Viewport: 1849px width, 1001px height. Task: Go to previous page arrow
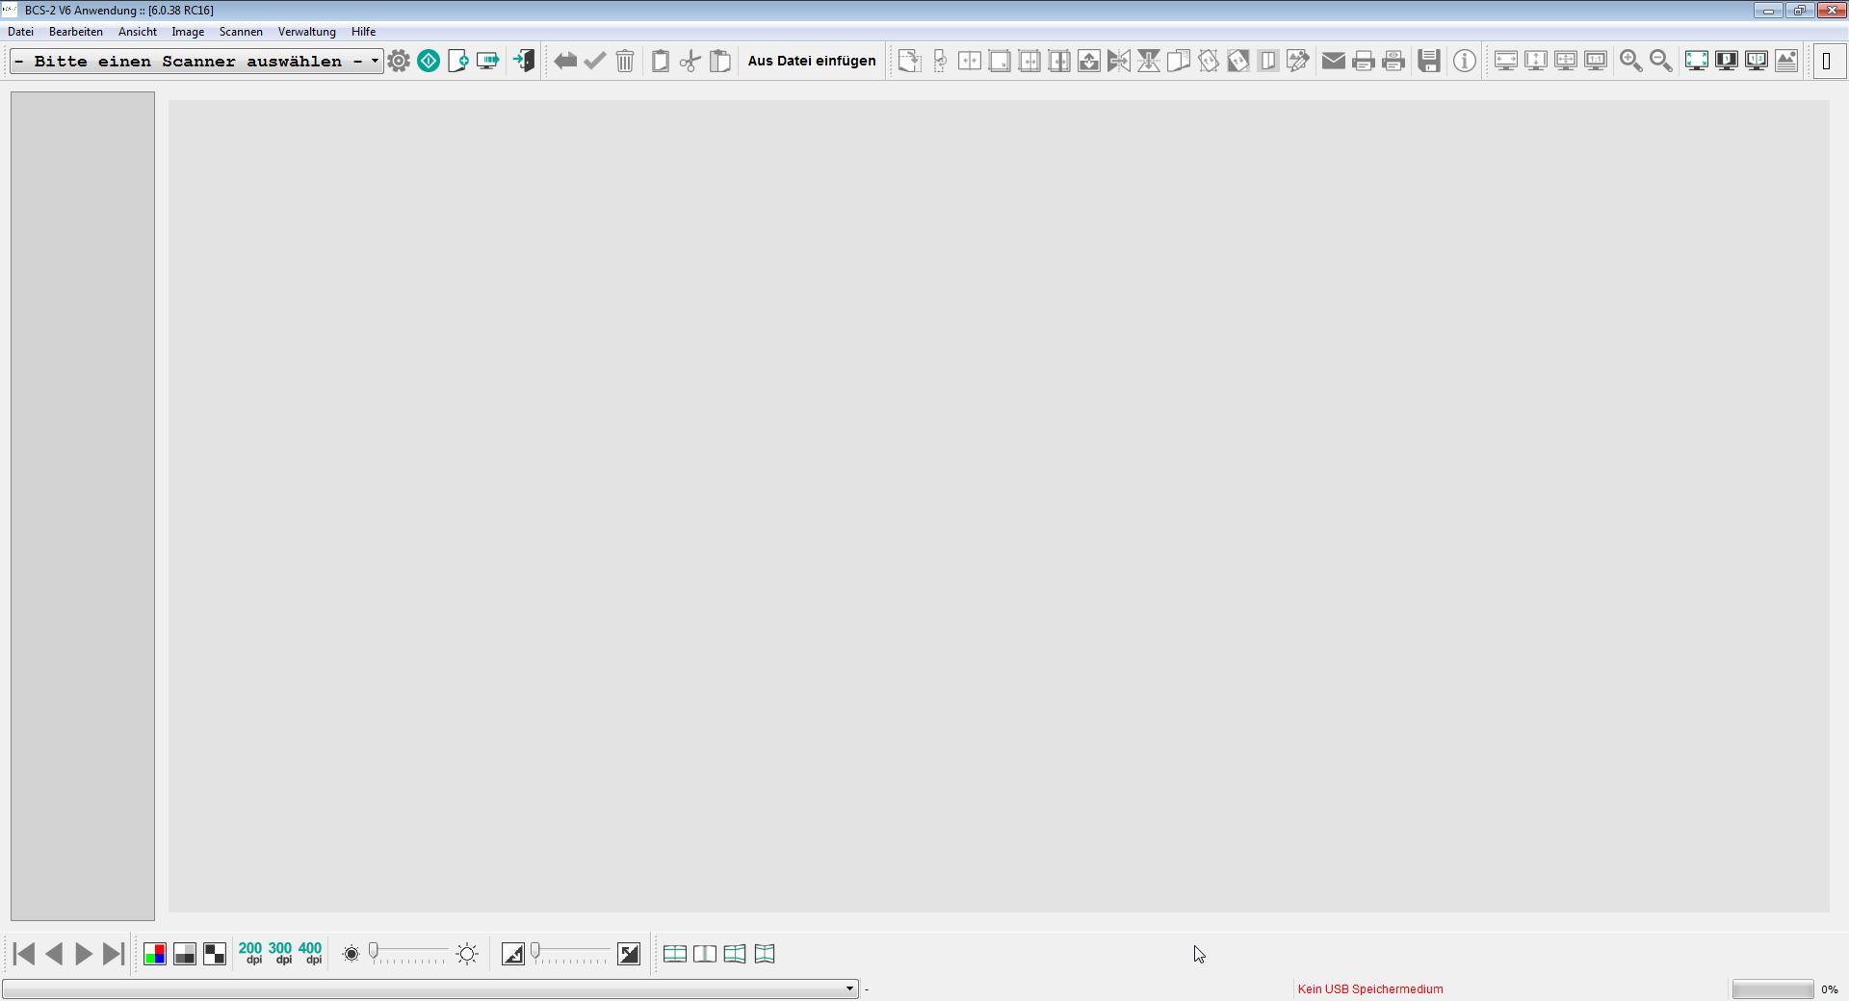point(54,954)
